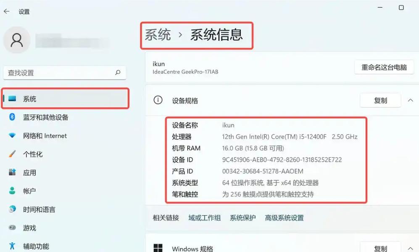Viewport: 419px width, 252px height.
Task: Go to 个性化 settings
Action: point(33,154)
